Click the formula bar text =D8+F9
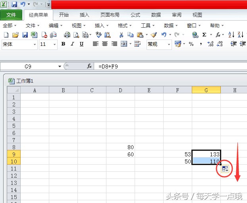Image resolution: width=247 pixels, height=203 pixels. pos(108,66)
